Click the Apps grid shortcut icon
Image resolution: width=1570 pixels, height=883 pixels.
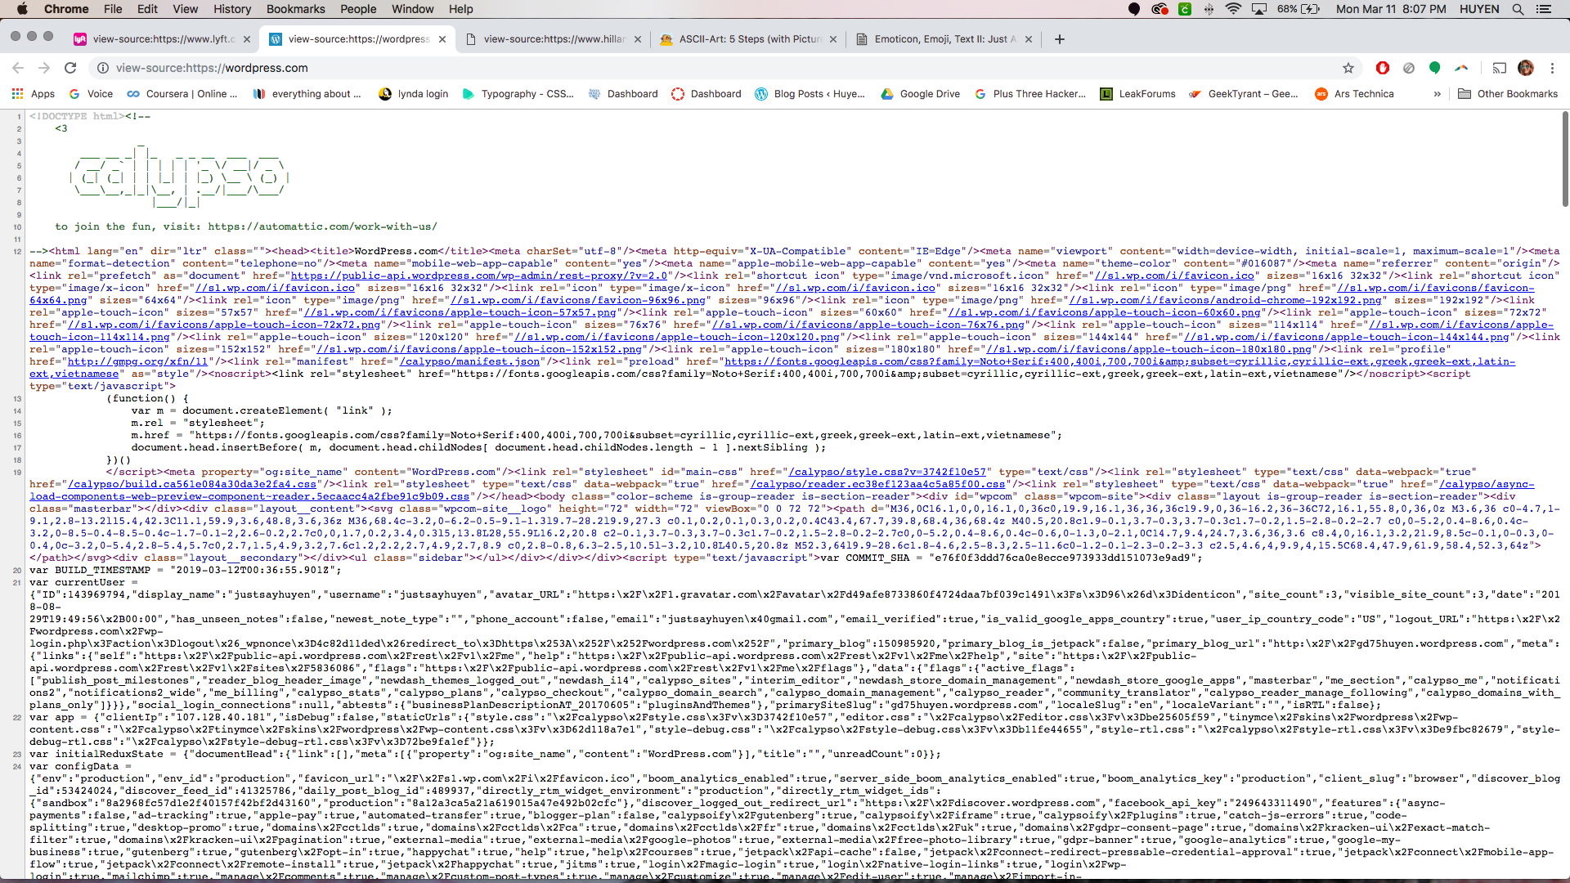coord(17,94)
